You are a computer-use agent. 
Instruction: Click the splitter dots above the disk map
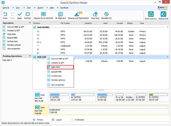101,90
